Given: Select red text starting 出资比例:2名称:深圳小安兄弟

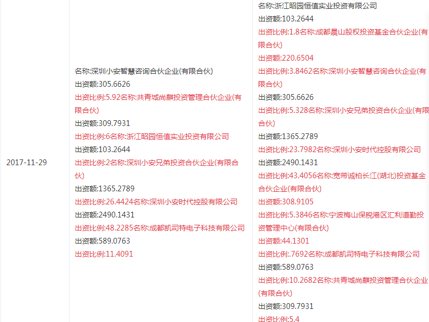Looking at the screenshot, I should [x=157, y=169].
